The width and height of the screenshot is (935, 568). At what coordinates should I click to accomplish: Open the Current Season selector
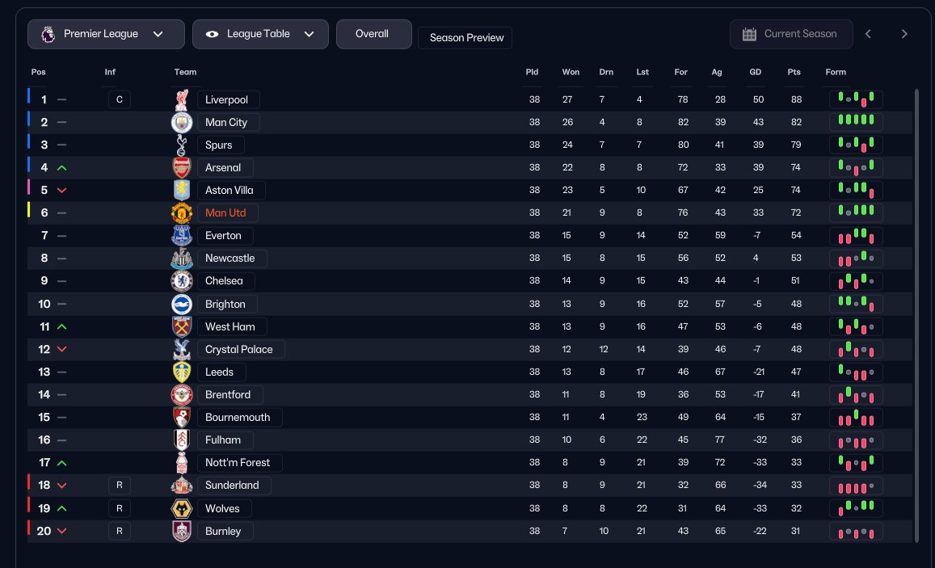[x=791, y=34]
